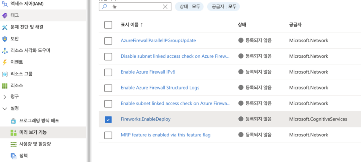Select the green 리소스 grid icon

coord(5,86)
